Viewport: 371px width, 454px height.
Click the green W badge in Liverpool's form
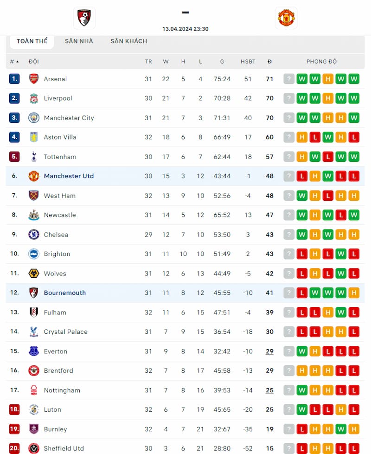click(x=302, y=98)
